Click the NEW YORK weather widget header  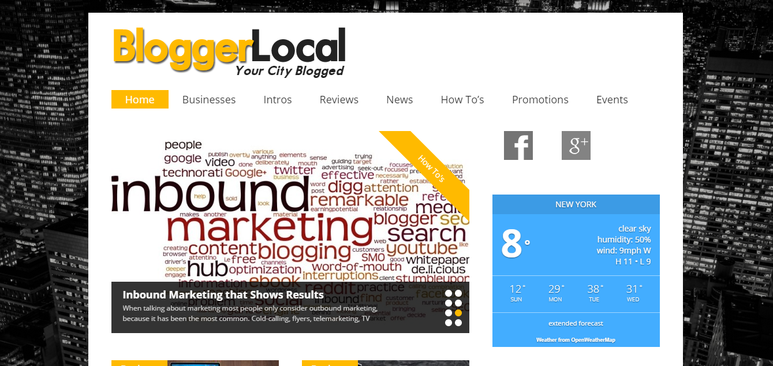click(x=576, y=204)
